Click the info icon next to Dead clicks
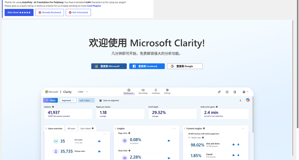Viewport: 299px width, 160px height. click(x=129, y=151)
